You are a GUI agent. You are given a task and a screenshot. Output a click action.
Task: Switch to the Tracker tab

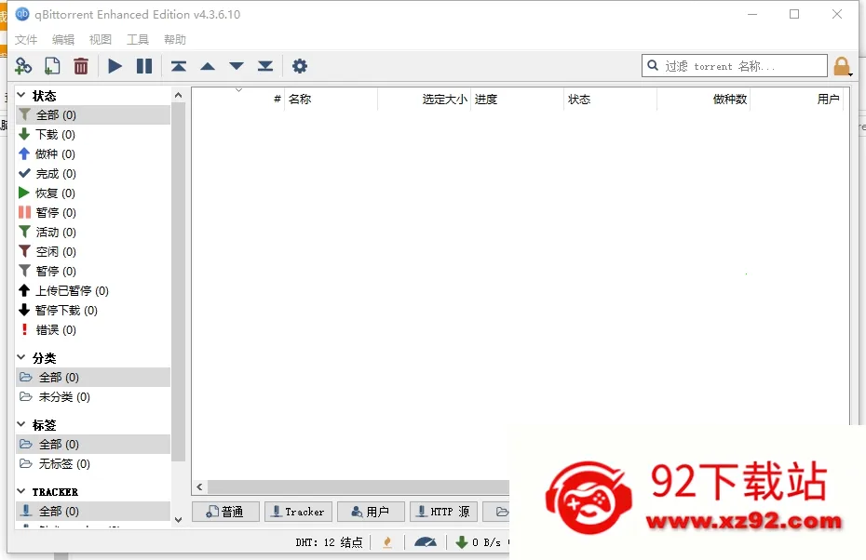coord(298,512)
